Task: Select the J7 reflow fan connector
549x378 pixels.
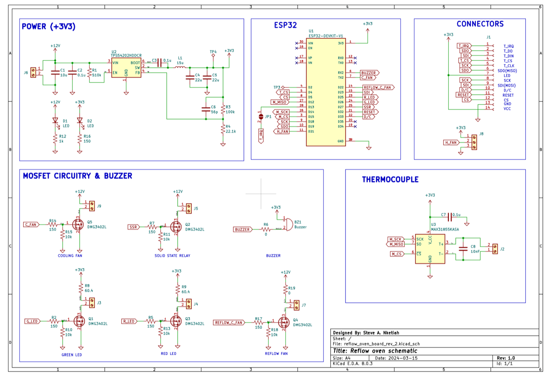Action: [296, 305]
